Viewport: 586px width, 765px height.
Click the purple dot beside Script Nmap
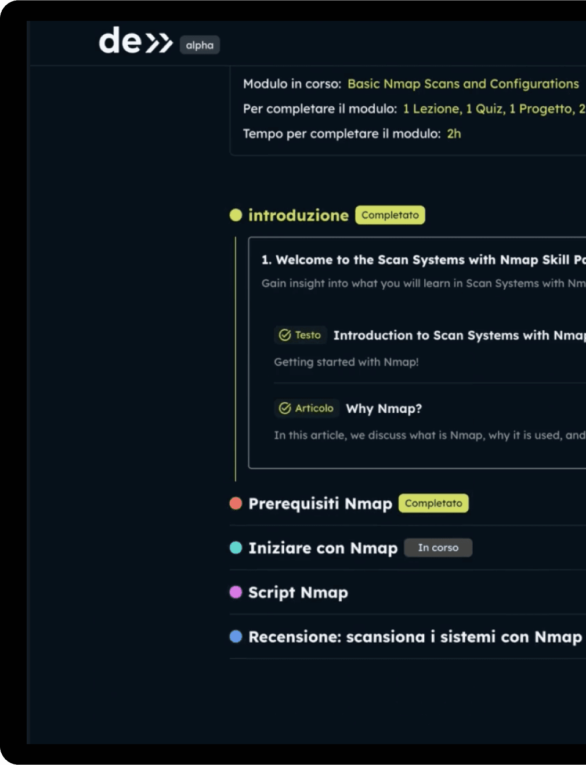[x=236, y=592]
